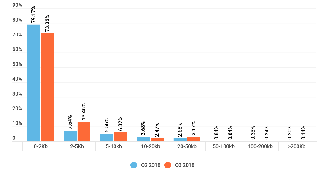Toggle the Q3 2018 legend circle
Image resolution: width=329 pixels, height=184 pixels.
tap(168, 165)
